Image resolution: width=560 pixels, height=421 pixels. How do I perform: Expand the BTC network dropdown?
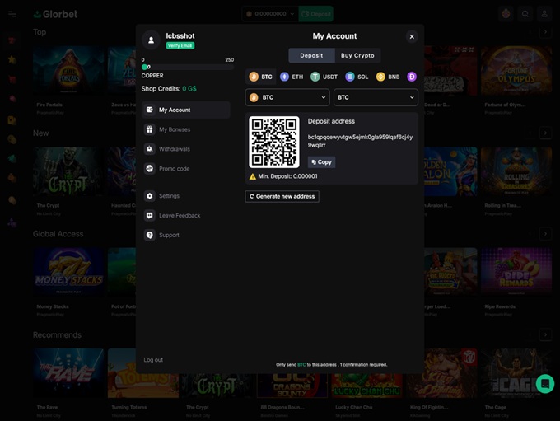[376, 97]
